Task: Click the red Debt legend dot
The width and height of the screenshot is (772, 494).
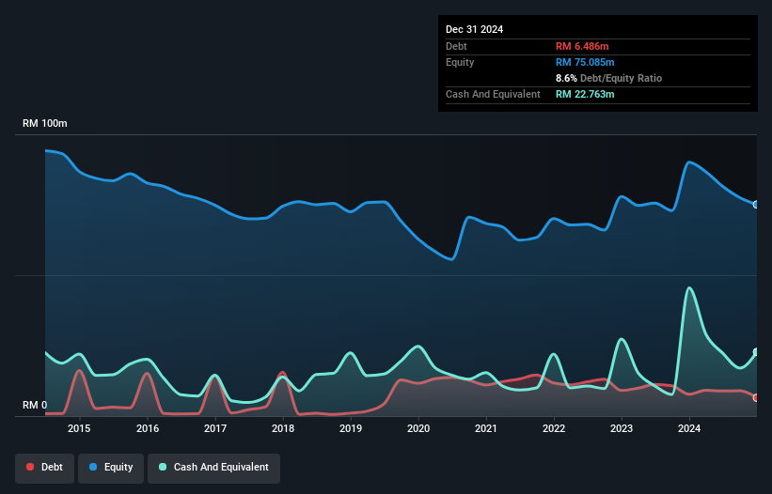Action: [x=30, y=467]
